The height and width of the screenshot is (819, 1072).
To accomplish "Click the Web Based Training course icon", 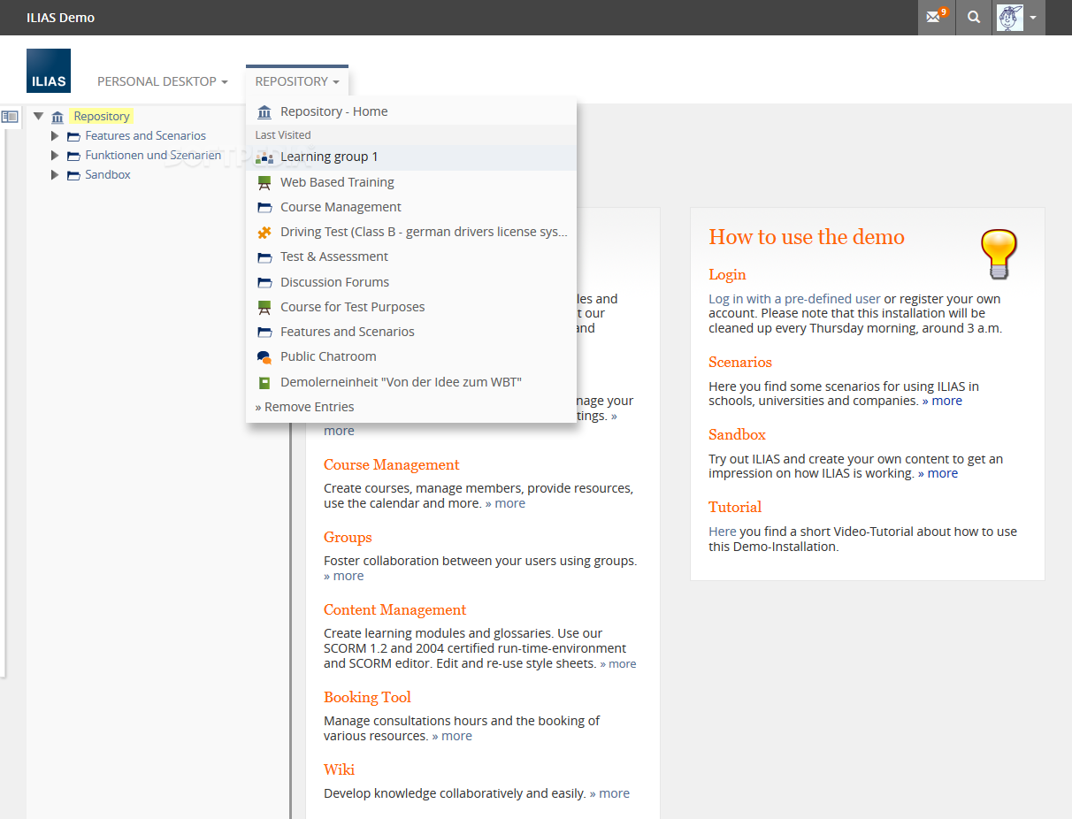I will pyautogui.click(x=264, y=182).
